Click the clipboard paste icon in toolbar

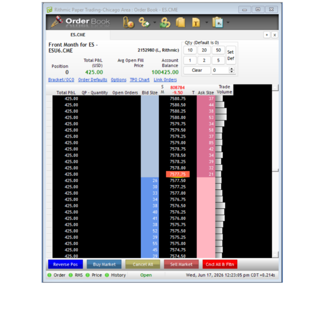pyautogui.click(x=218, y=23)
